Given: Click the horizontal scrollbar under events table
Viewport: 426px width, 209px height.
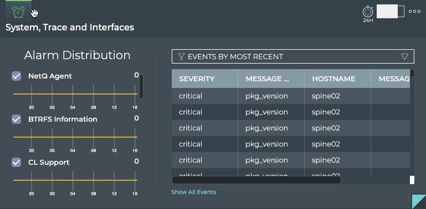Looking at the screenshot, I should pos(256,180).
